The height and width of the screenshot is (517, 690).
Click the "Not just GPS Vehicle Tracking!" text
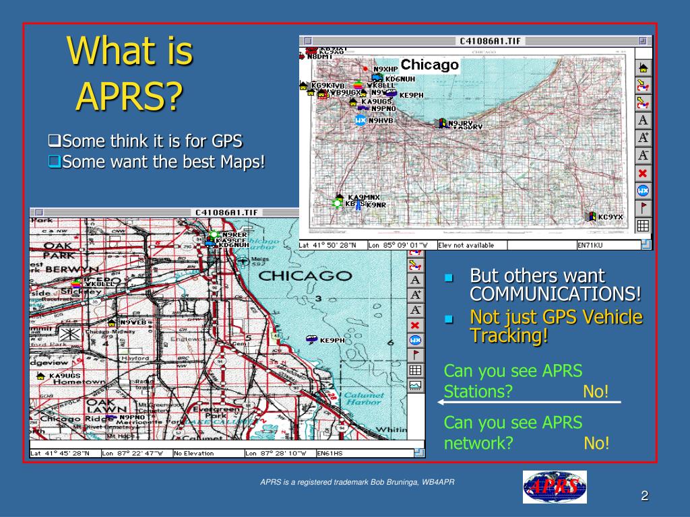[556, 326]
